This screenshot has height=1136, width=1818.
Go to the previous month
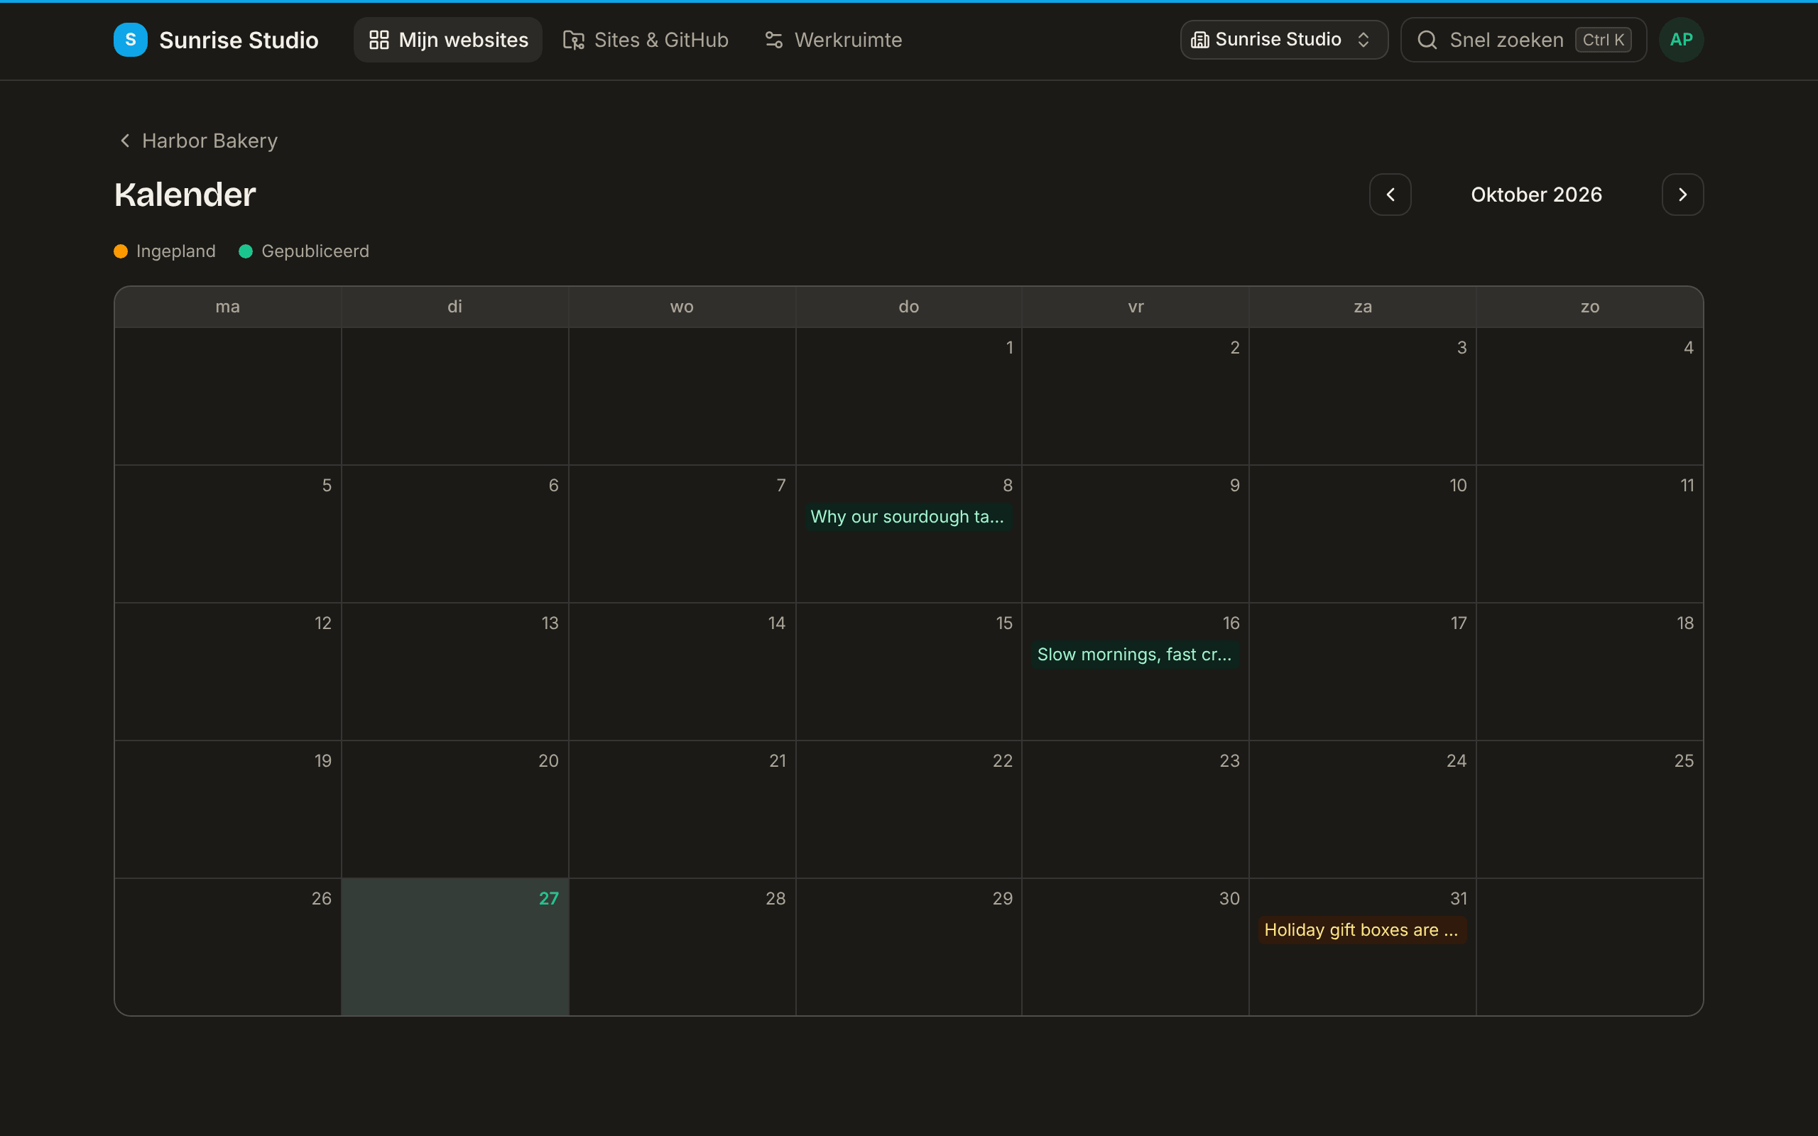(1390, 195)
